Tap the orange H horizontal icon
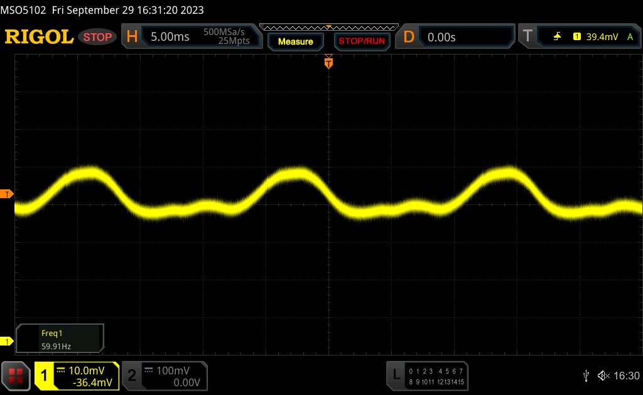Screen dimensions: 643x395 [132, 37]
